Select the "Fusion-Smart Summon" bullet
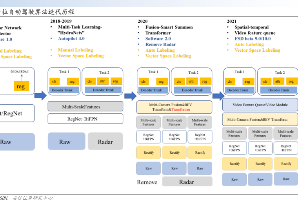 click(x=169, y=27)
